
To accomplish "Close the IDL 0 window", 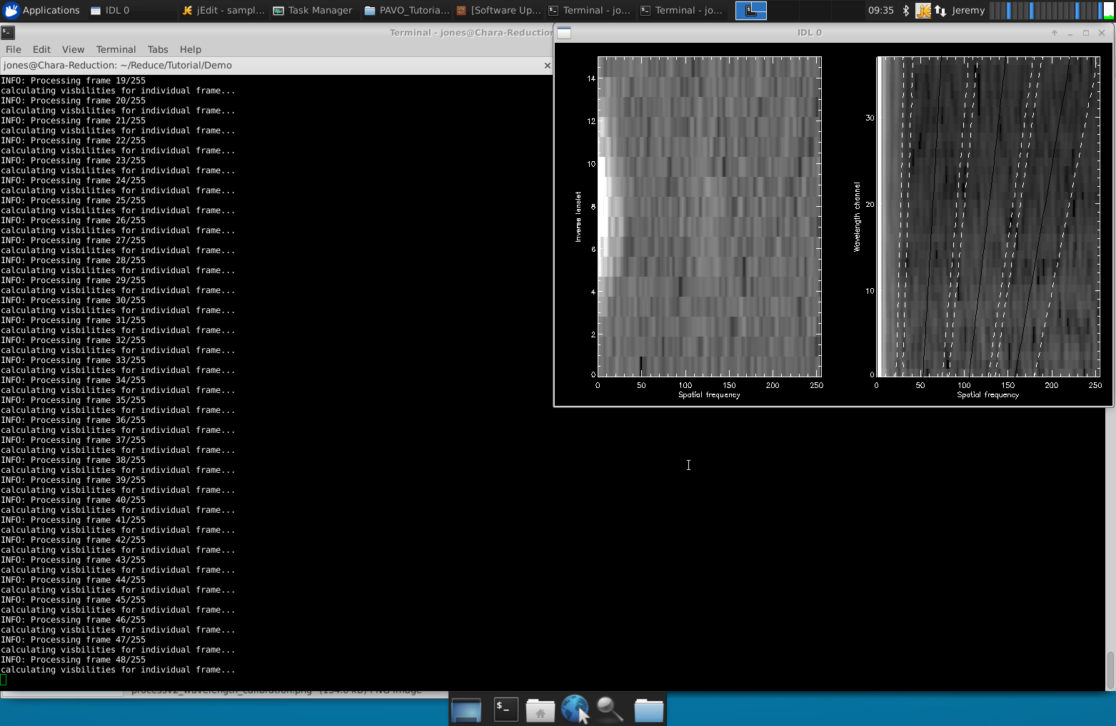I will pos(1102,33).
